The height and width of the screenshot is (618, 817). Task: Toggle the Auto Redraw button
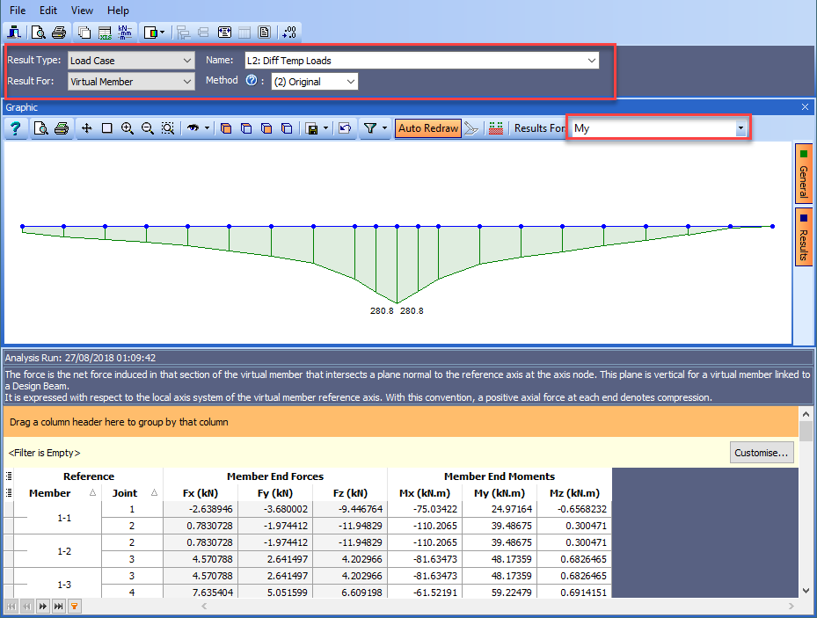pyautogui.click(x=428, y=128)
